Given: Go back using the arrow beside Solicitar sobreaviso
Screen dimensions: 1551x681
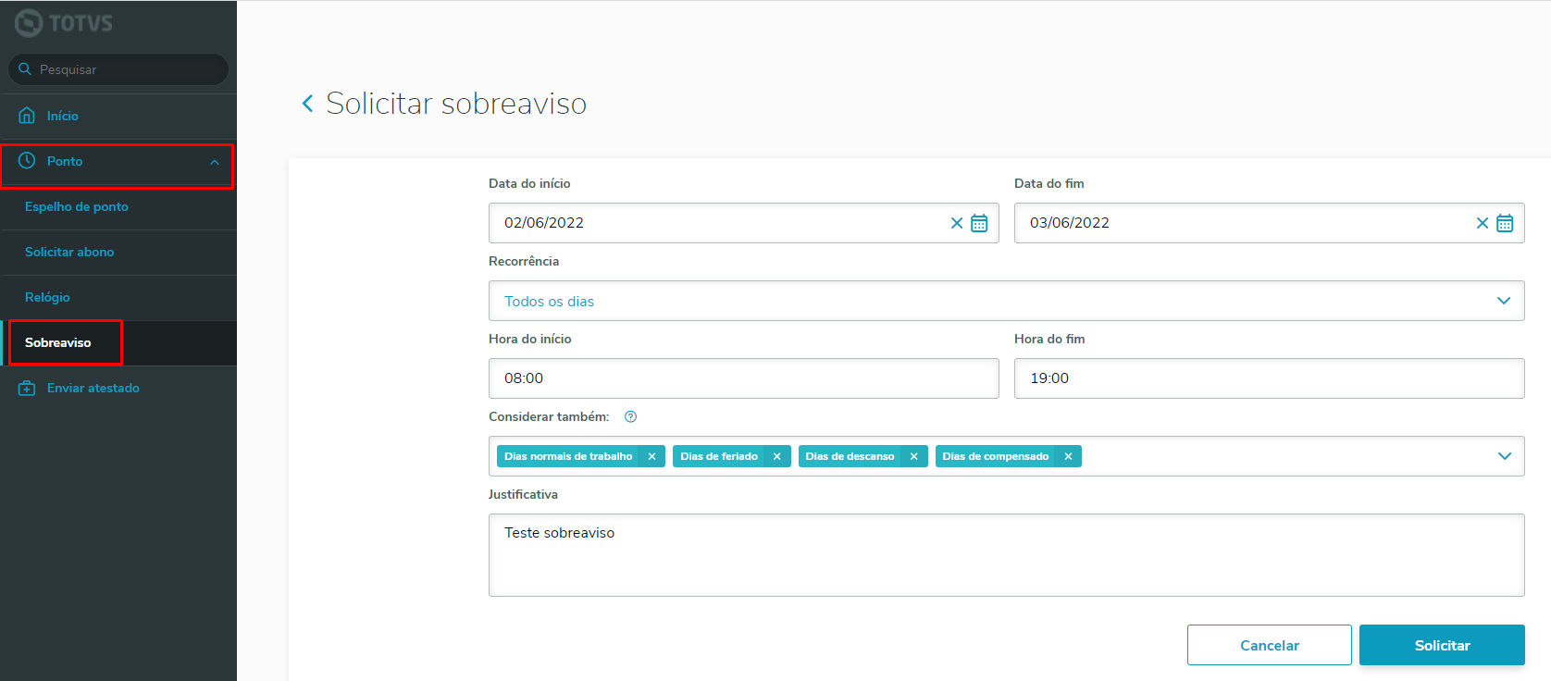Looking at the screenshot, I should tap(307, 104).
